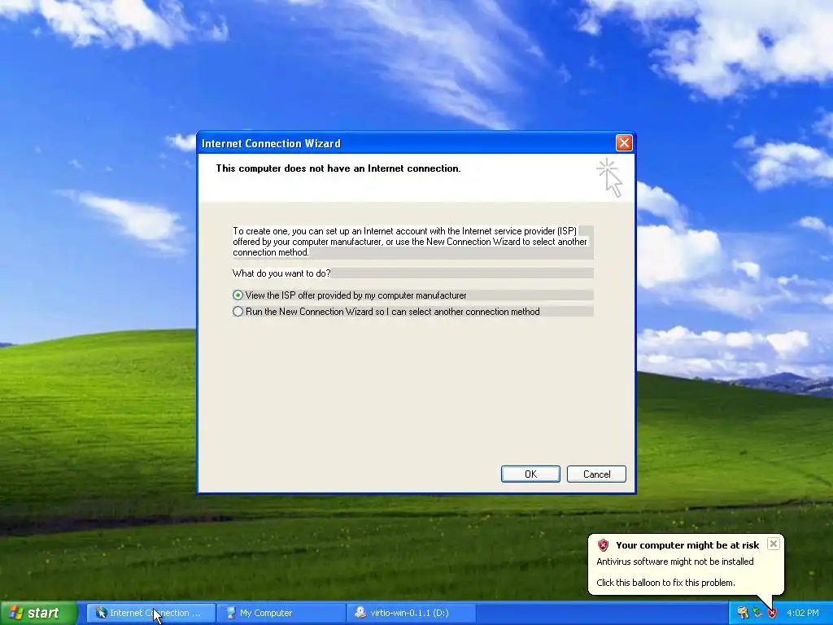Click the wizard cursor icon in dialog header
Screen dimensions: 833x625
pos(610,178)
